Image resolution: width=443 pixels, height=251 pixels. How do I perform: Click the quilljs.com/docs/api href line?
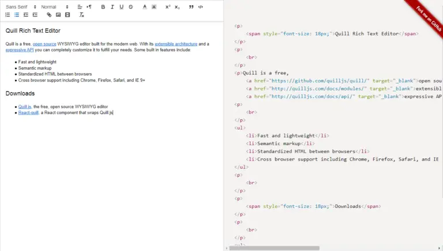coord(344,97)
